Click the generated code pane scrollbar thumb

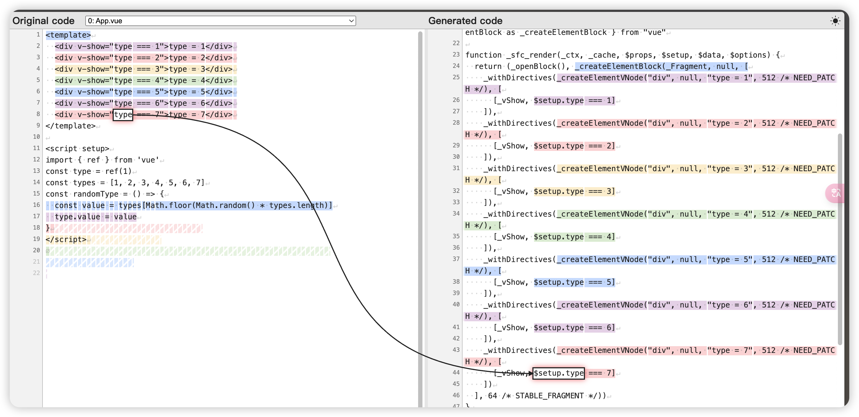[x=840, y=239]
